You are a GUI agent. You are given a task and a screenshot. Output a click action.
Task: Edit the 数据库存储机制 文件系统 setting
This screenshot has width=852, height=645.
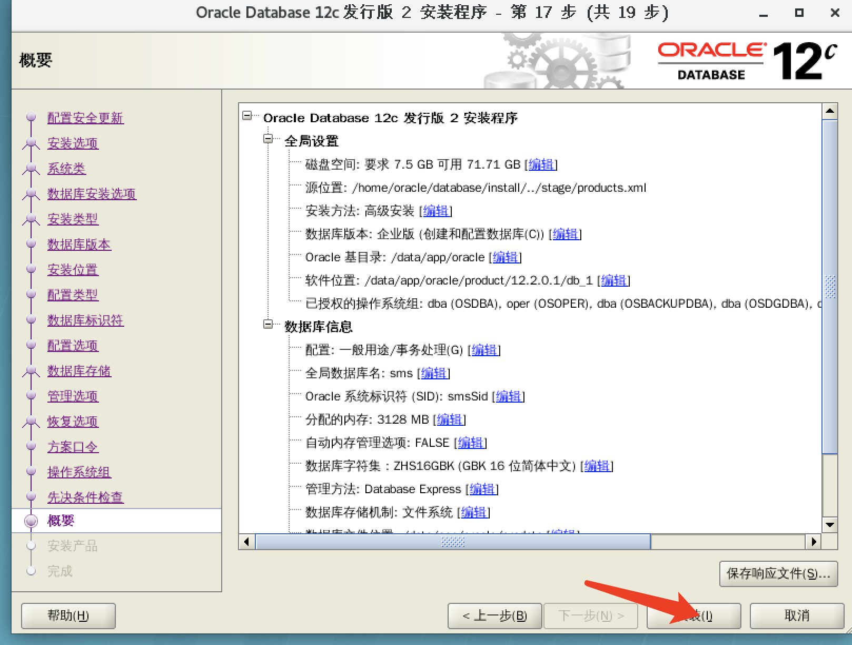(x=473, y=512)
